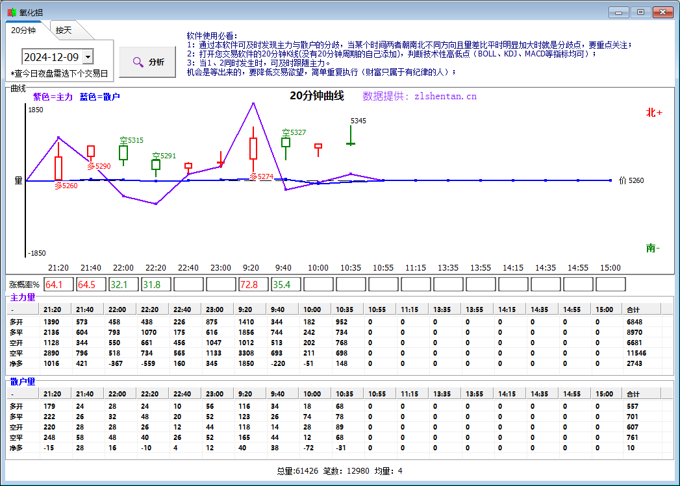Click the 64.5 probability box
Image resolution: width=680 pixels, height=486 pixels.
coord(90,284)
